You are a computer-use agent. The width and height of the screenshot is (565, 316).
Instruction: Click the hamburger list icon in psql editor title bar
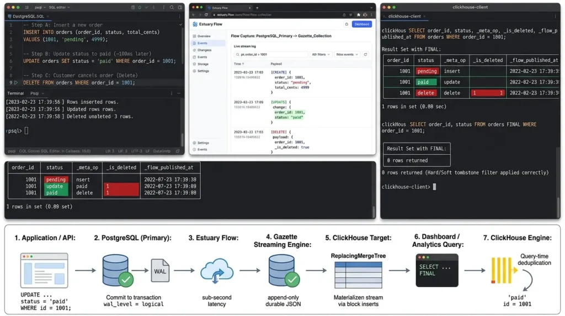click(26, 7)
